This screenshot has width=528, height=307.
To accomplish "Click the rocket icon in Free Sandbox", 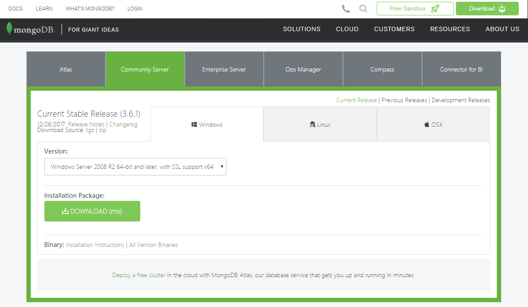I will (x=435, y=9).
